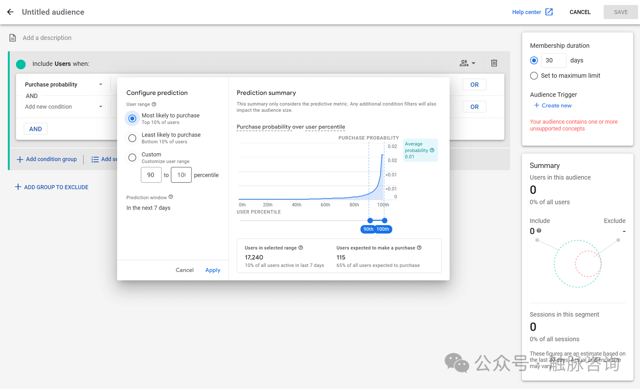This screenshot has height=389, width=640.
Task: Delete condition group with trash icon
Action: pos(494,63)
